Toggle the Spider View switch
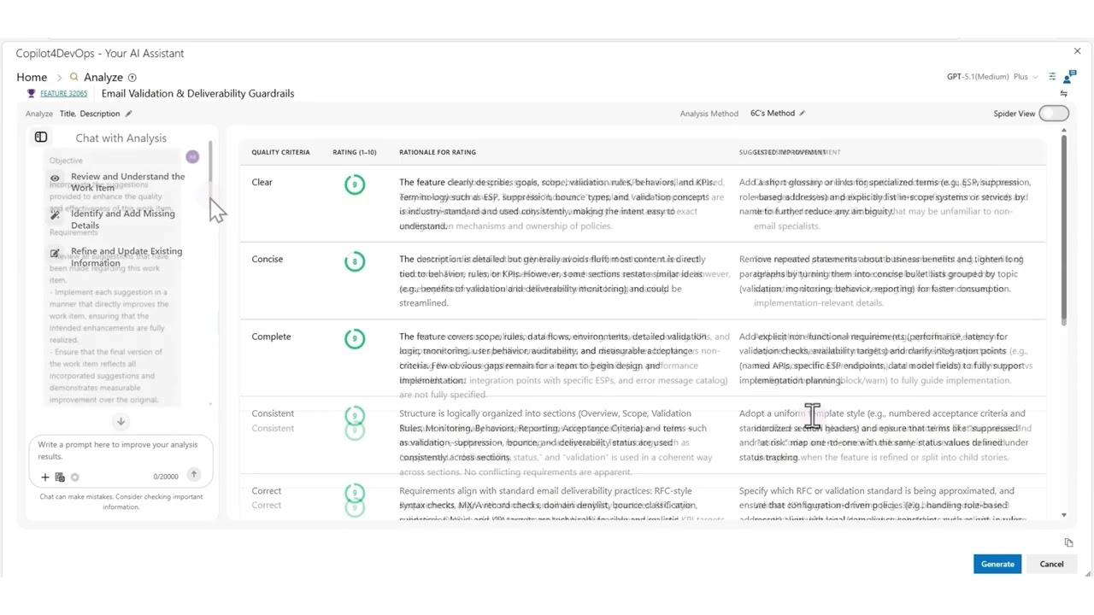The width and height of the screenshot is (1094, 615). coord(1054,114)
